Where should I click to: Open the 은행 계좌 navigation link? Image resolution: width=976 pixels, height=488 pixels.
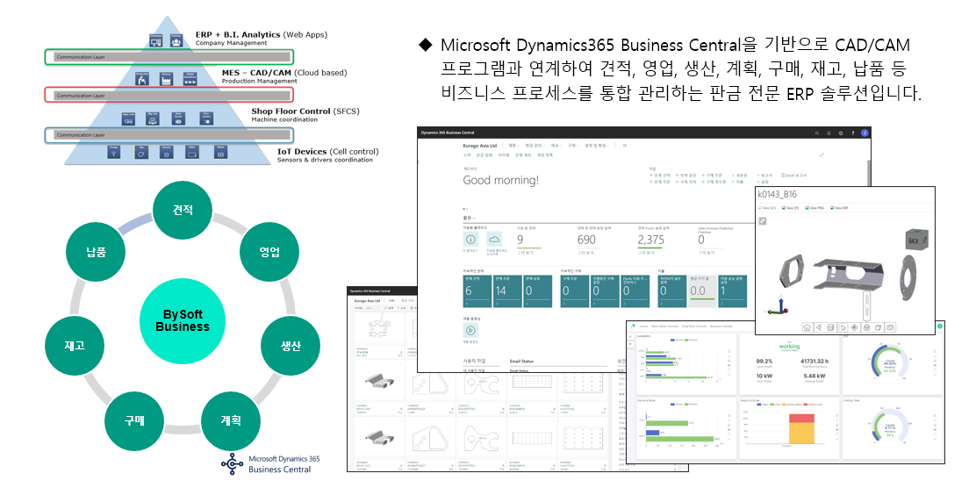[x=521, y=155]
